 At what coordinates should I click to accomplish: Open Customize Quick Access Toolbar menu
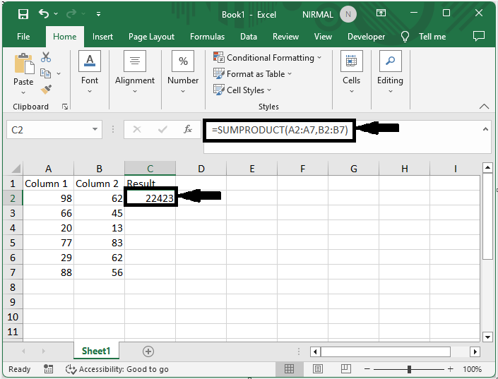coord(98,14)
